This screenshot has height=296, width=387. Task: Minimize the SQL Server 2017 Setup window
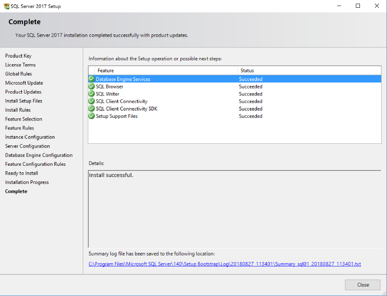(x=339, y=6)
